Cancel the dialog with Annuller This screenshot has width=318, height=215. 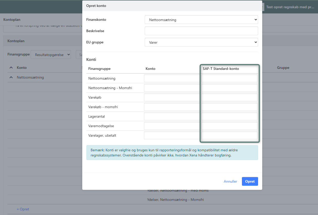click(x=230, y=181)
